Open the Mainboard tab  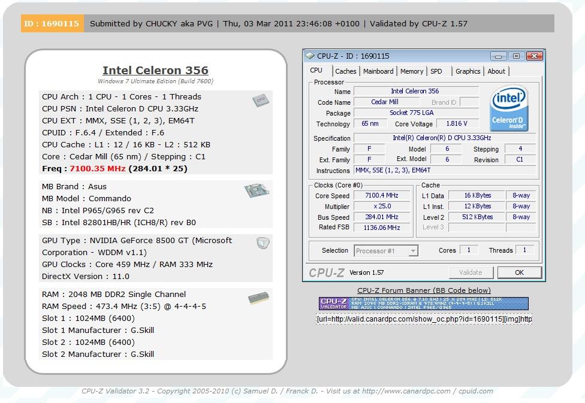tap(378, 71)
